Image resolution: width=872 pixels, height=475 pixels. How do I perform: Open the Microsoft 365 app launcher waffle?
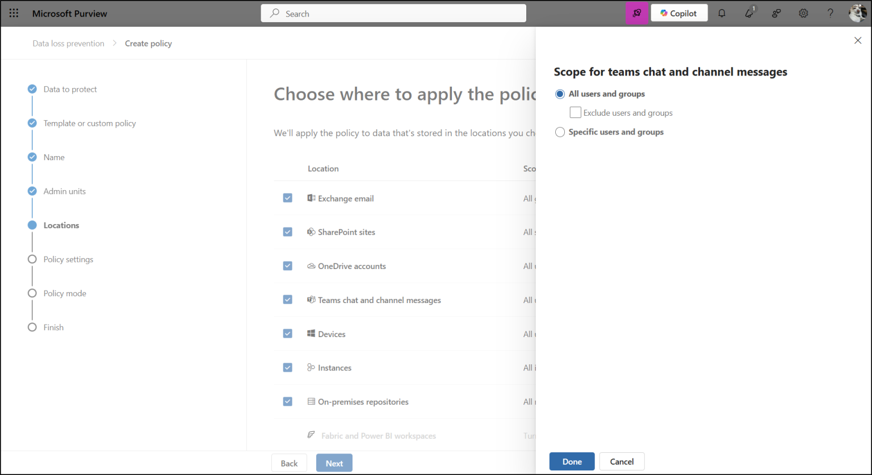pyautogui.click(x=14, y=13)
